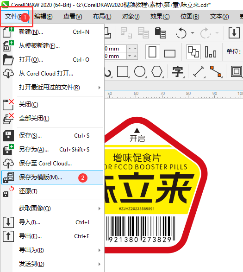
Task: Expand 打开最近用过的文件(R) submenu
Action: (x=52, y=88)
